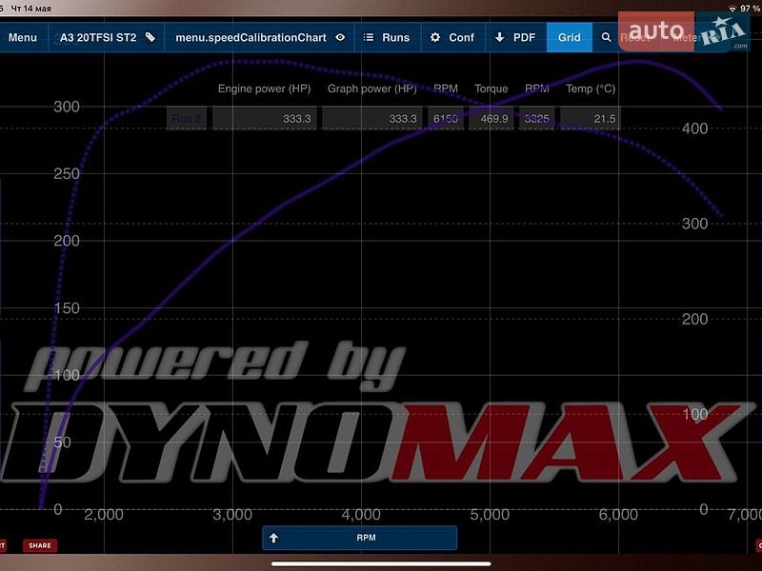This screenshot has height=571, width=762.
Task: Click the Torque column header
Action: [x=491, y=89]
